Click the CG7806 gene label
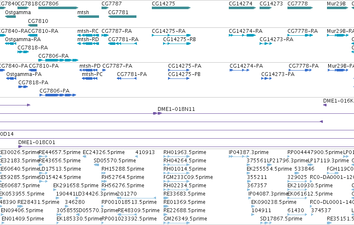The height and width of the screenshot is (225, 354). [x=48, y=4]
